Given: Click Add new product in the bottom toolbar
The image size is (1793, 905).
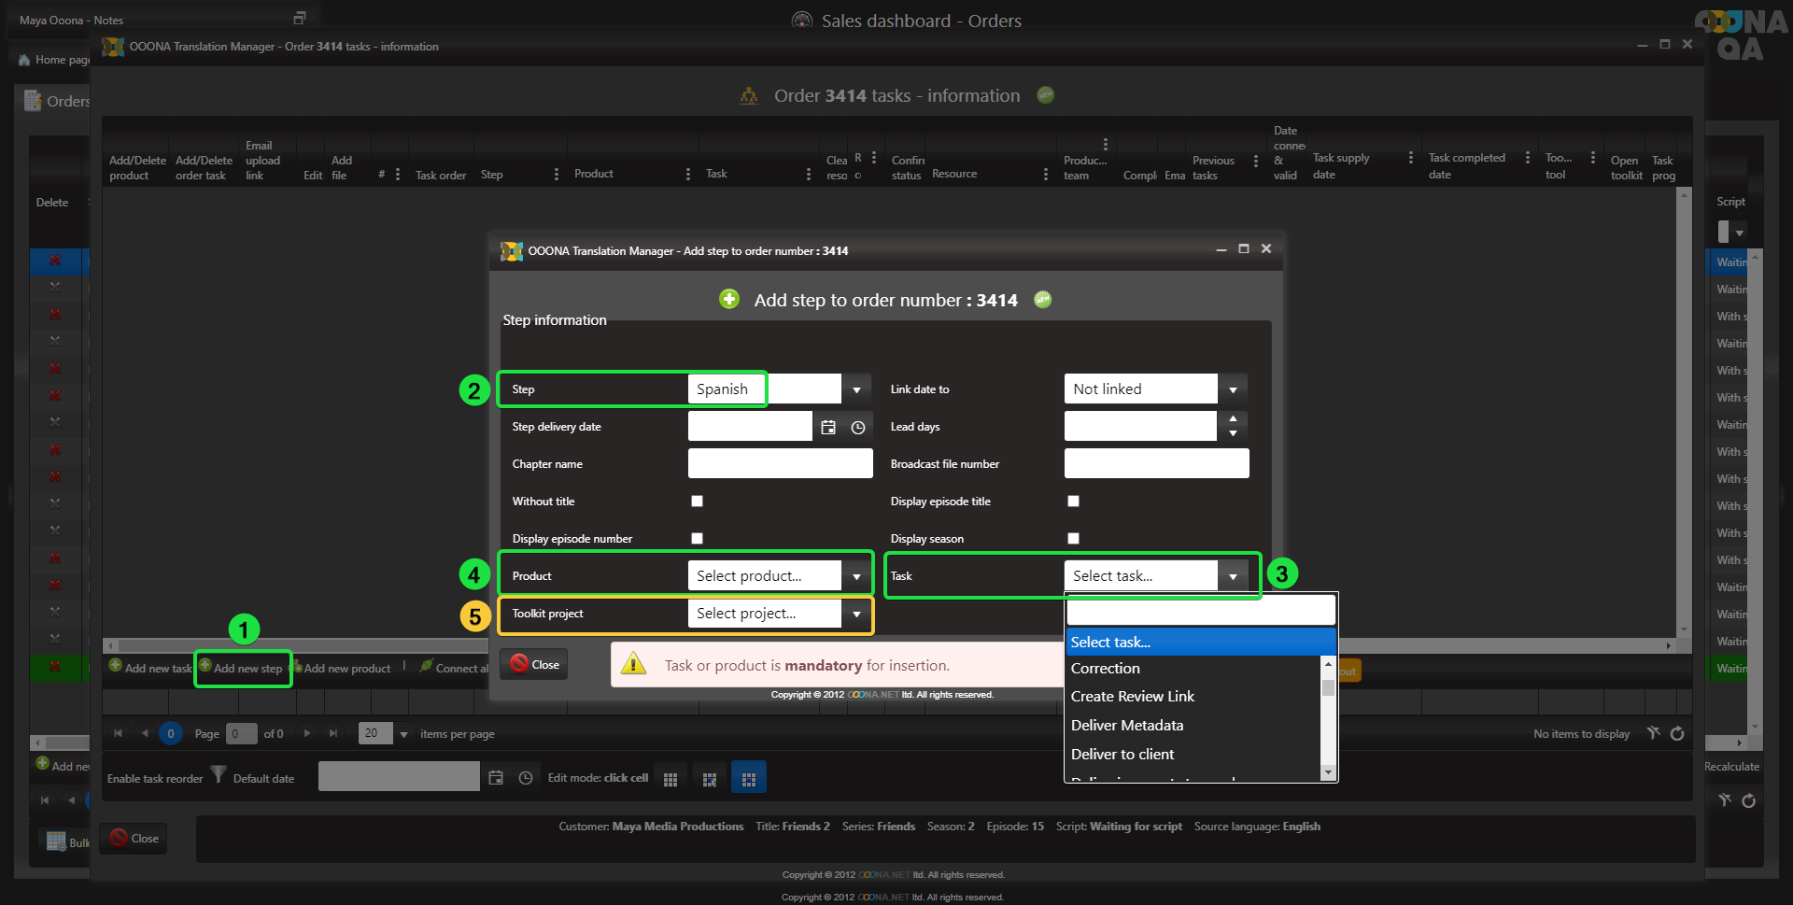Looking at the screenshot, I should click(346, 669).
